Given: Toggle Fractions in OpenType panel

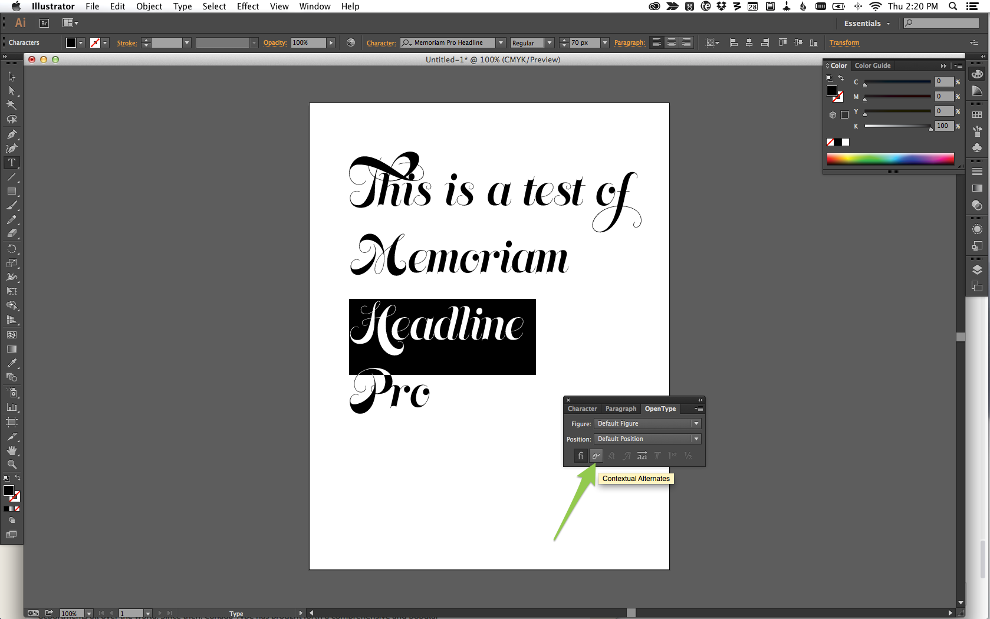Looking at the screenshot, I should 688,456.
